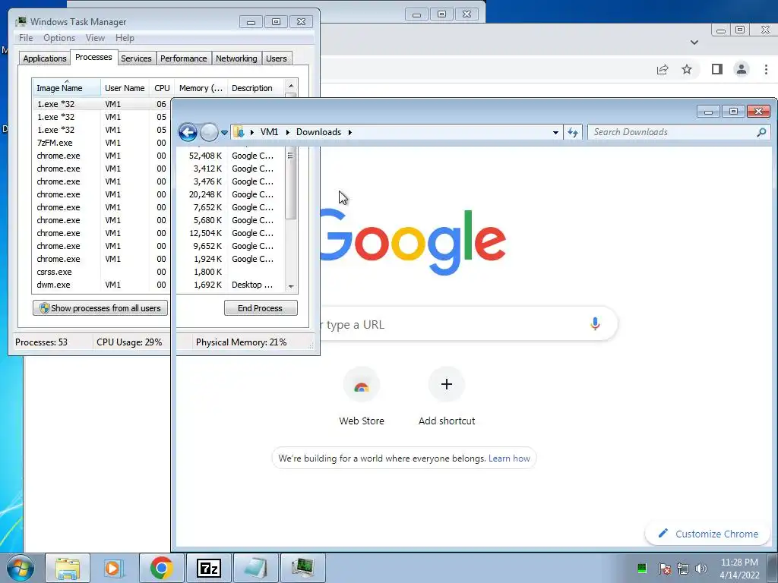778x583 pixels.
Task: Click the Google voice search microphone
Action: tap(595, 323)
